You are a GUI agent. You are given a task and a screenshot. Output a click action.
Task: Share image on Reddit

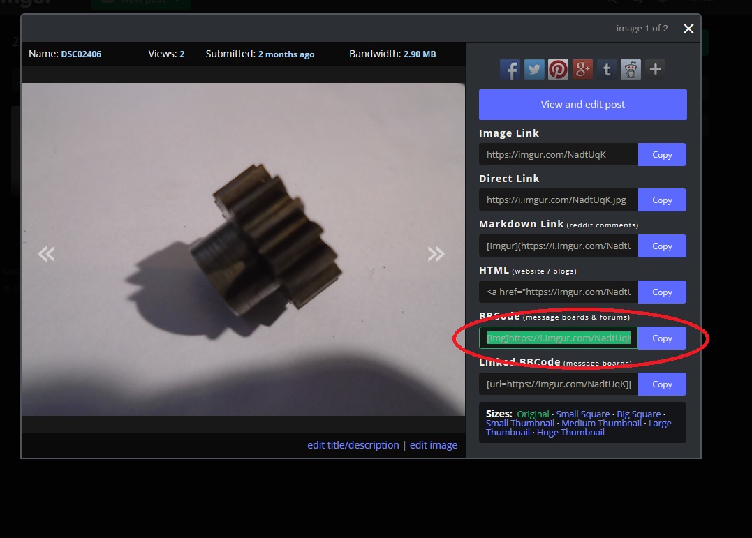[x=631, y=70]
